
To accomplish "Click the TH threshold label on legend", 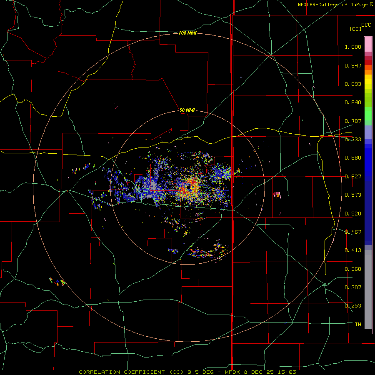I will tap(358, 325).
